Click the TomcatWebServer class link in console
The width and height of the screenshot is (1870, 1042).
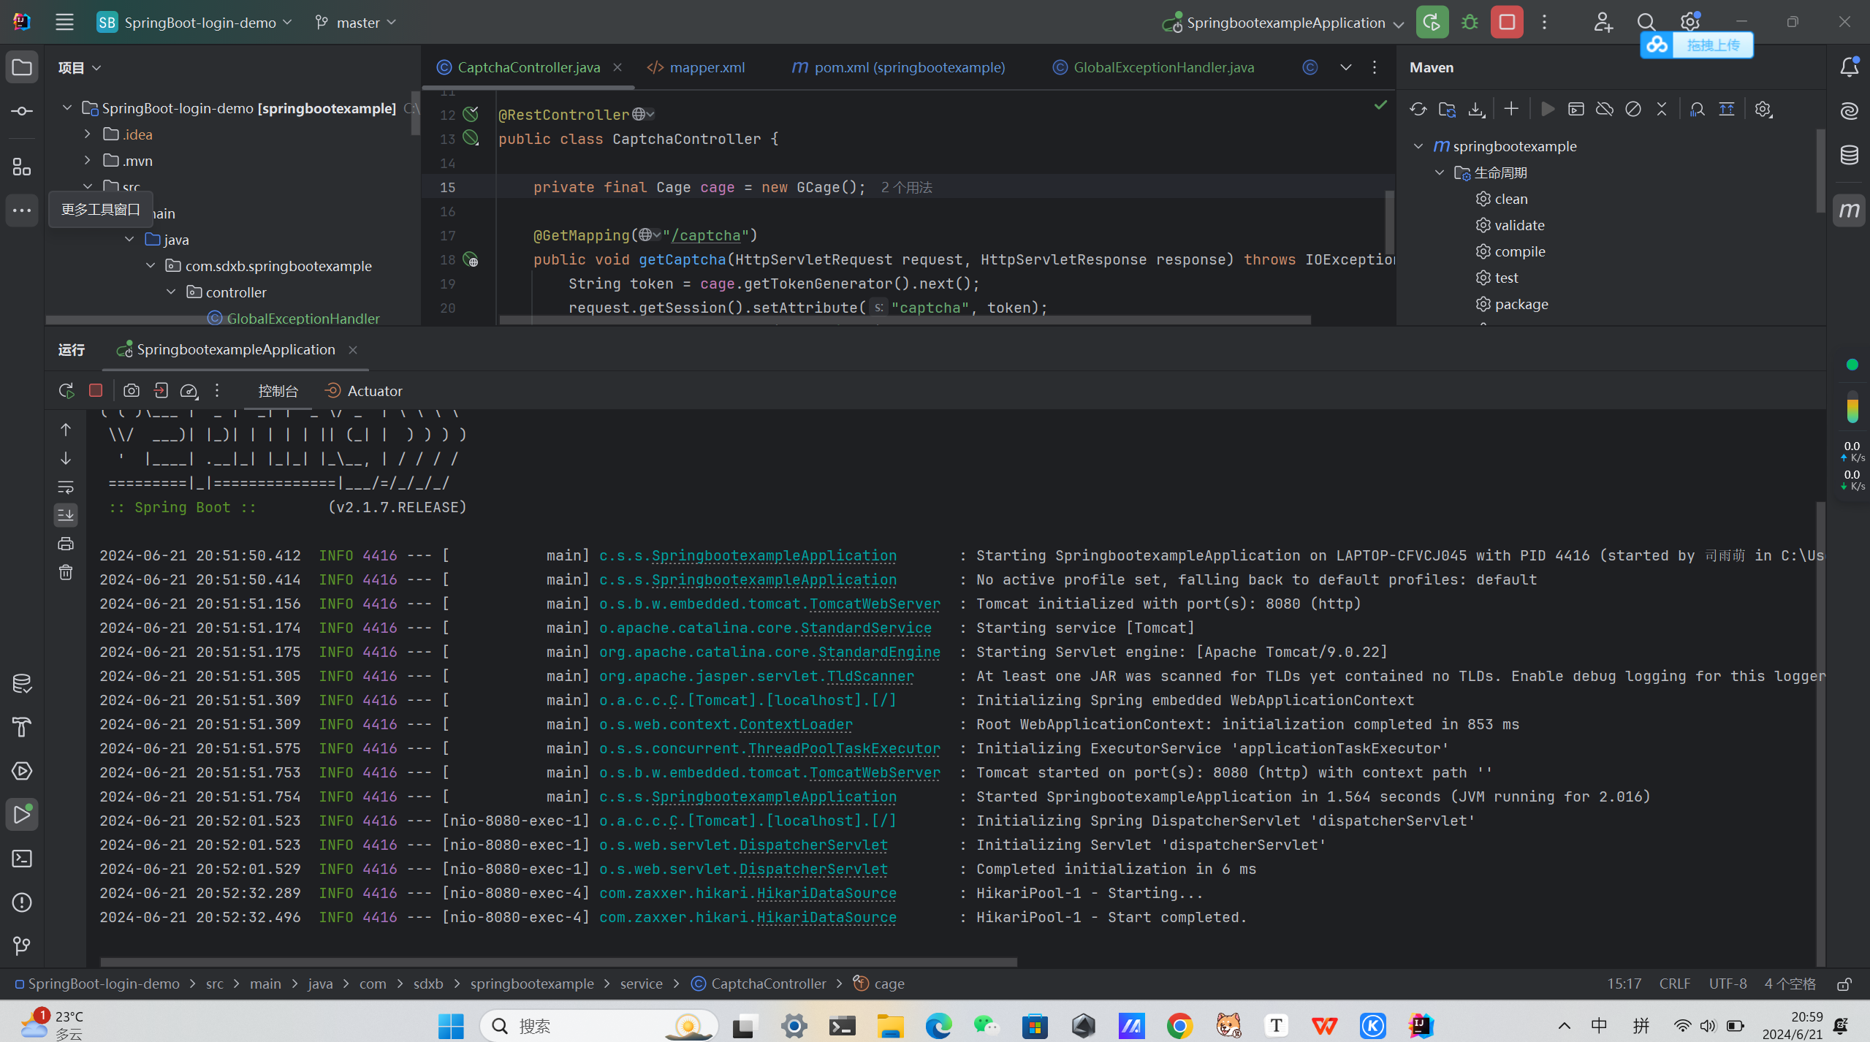(874, 604)
